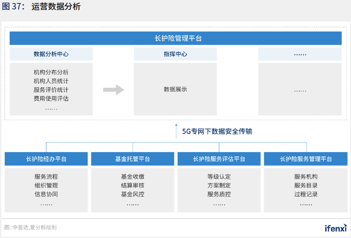Click the 过程记录 item
The width and height of the screenshot is (351, 238).
306,194
